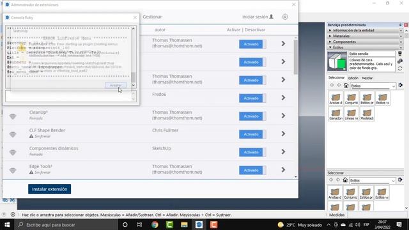Viewport: 409px width, 230px height.
Task: Click the style description text box
Action: pyautogui.click(x=371, y=65)
